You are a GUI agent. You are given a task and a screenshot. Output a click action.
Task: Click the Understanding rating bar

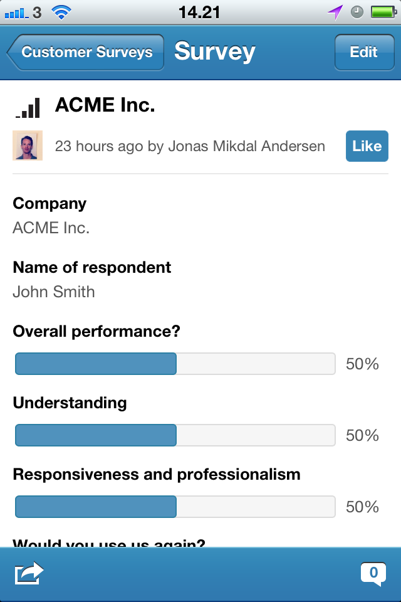[175, 435]
